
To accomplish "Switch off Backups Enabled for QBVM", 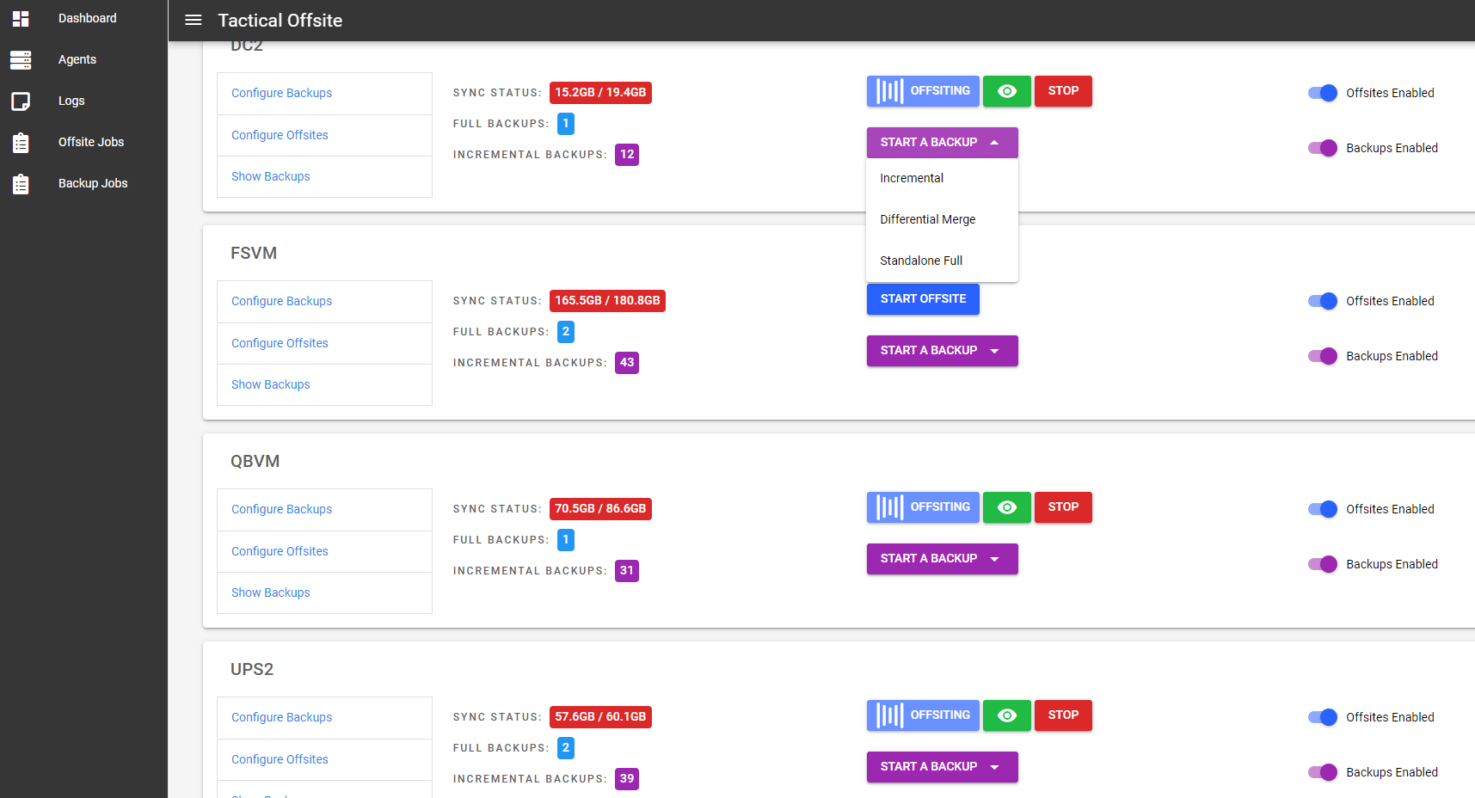I will (1323, 564).
